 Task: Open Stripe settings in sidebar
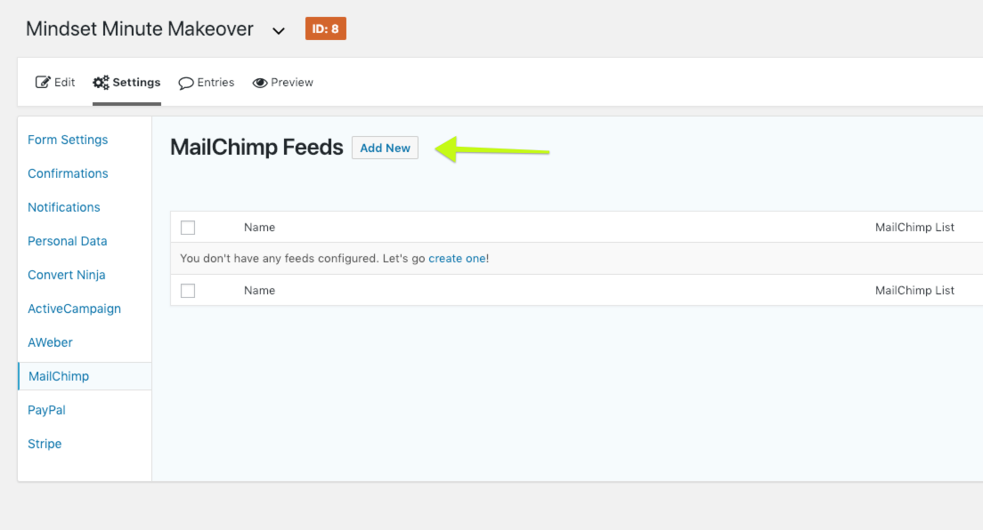coord(45,444)
